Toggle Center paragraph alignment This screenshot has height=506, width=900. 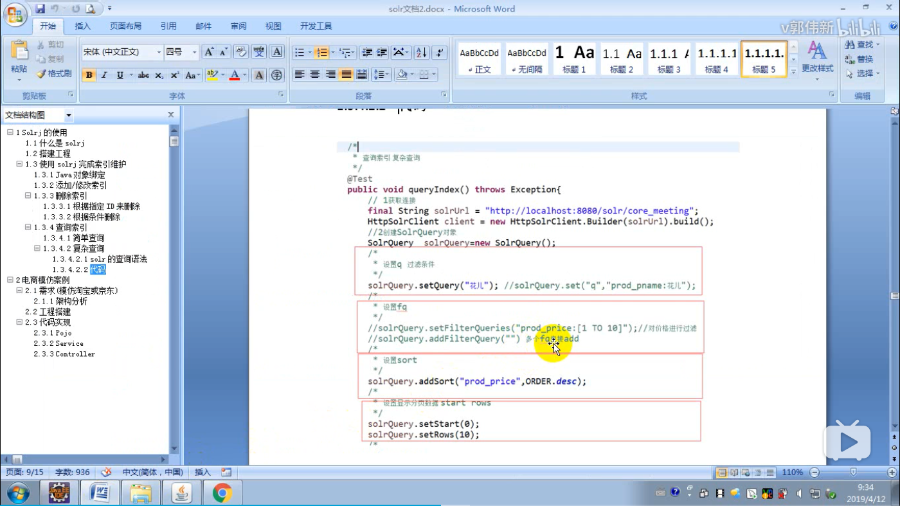point(314,75)
